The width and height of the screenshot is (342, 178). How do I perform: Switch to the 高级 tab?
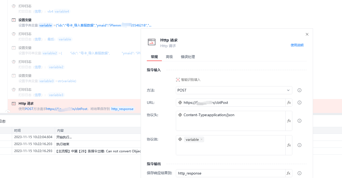169,57
